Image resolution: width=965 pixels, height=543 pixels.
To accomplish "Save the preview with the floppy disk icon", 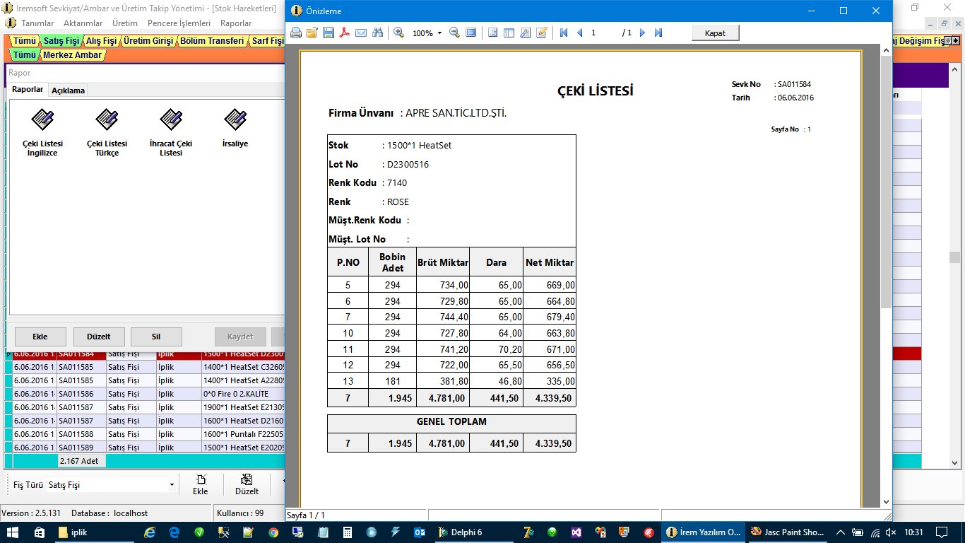I will click(x=328, y=33).
